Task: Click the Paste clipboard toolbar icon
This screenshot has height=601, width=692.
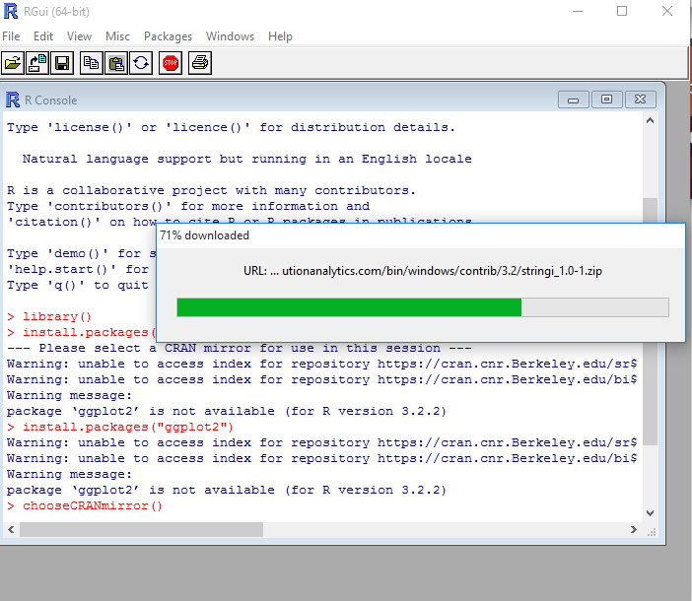Action: pyautogui.click(x=116, y=63)
